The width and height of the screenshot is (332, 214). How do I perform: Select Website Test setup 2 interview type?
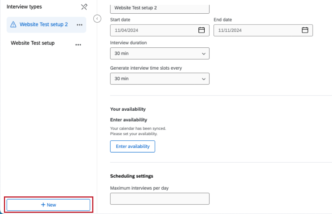point(43,24)
